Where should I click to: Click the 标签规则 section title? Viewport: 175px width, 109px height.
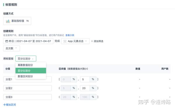coord(11,5)
